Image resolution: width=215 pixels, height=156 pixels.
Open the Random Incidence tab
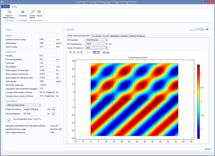[137, 36]
